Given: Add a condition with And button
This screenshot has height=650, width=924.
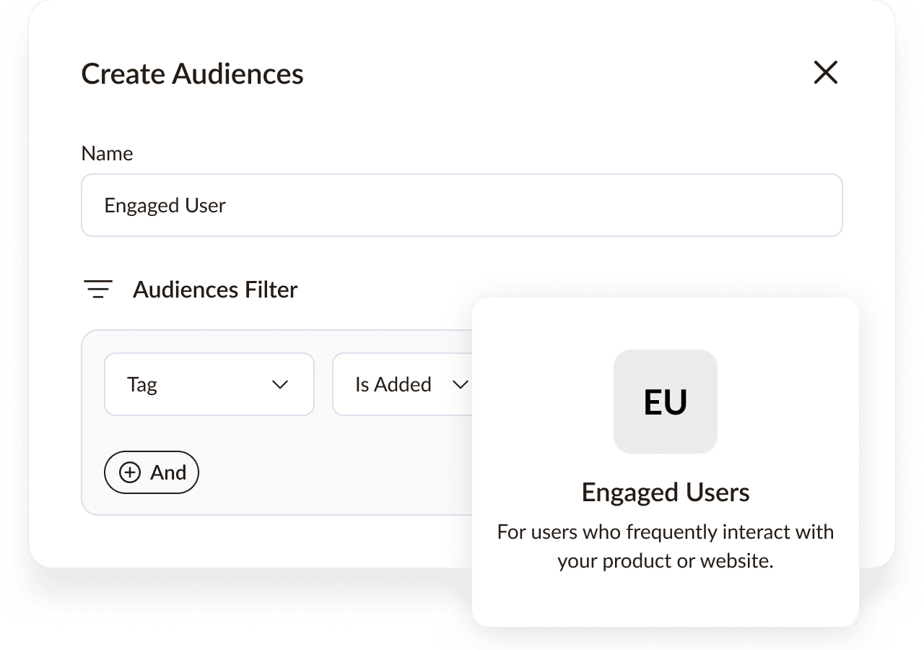Looking at the screenshot, I should (x=152, y=472).
